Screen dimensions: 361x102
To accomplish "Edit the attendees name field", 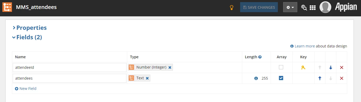I will [x=70, y=78].
